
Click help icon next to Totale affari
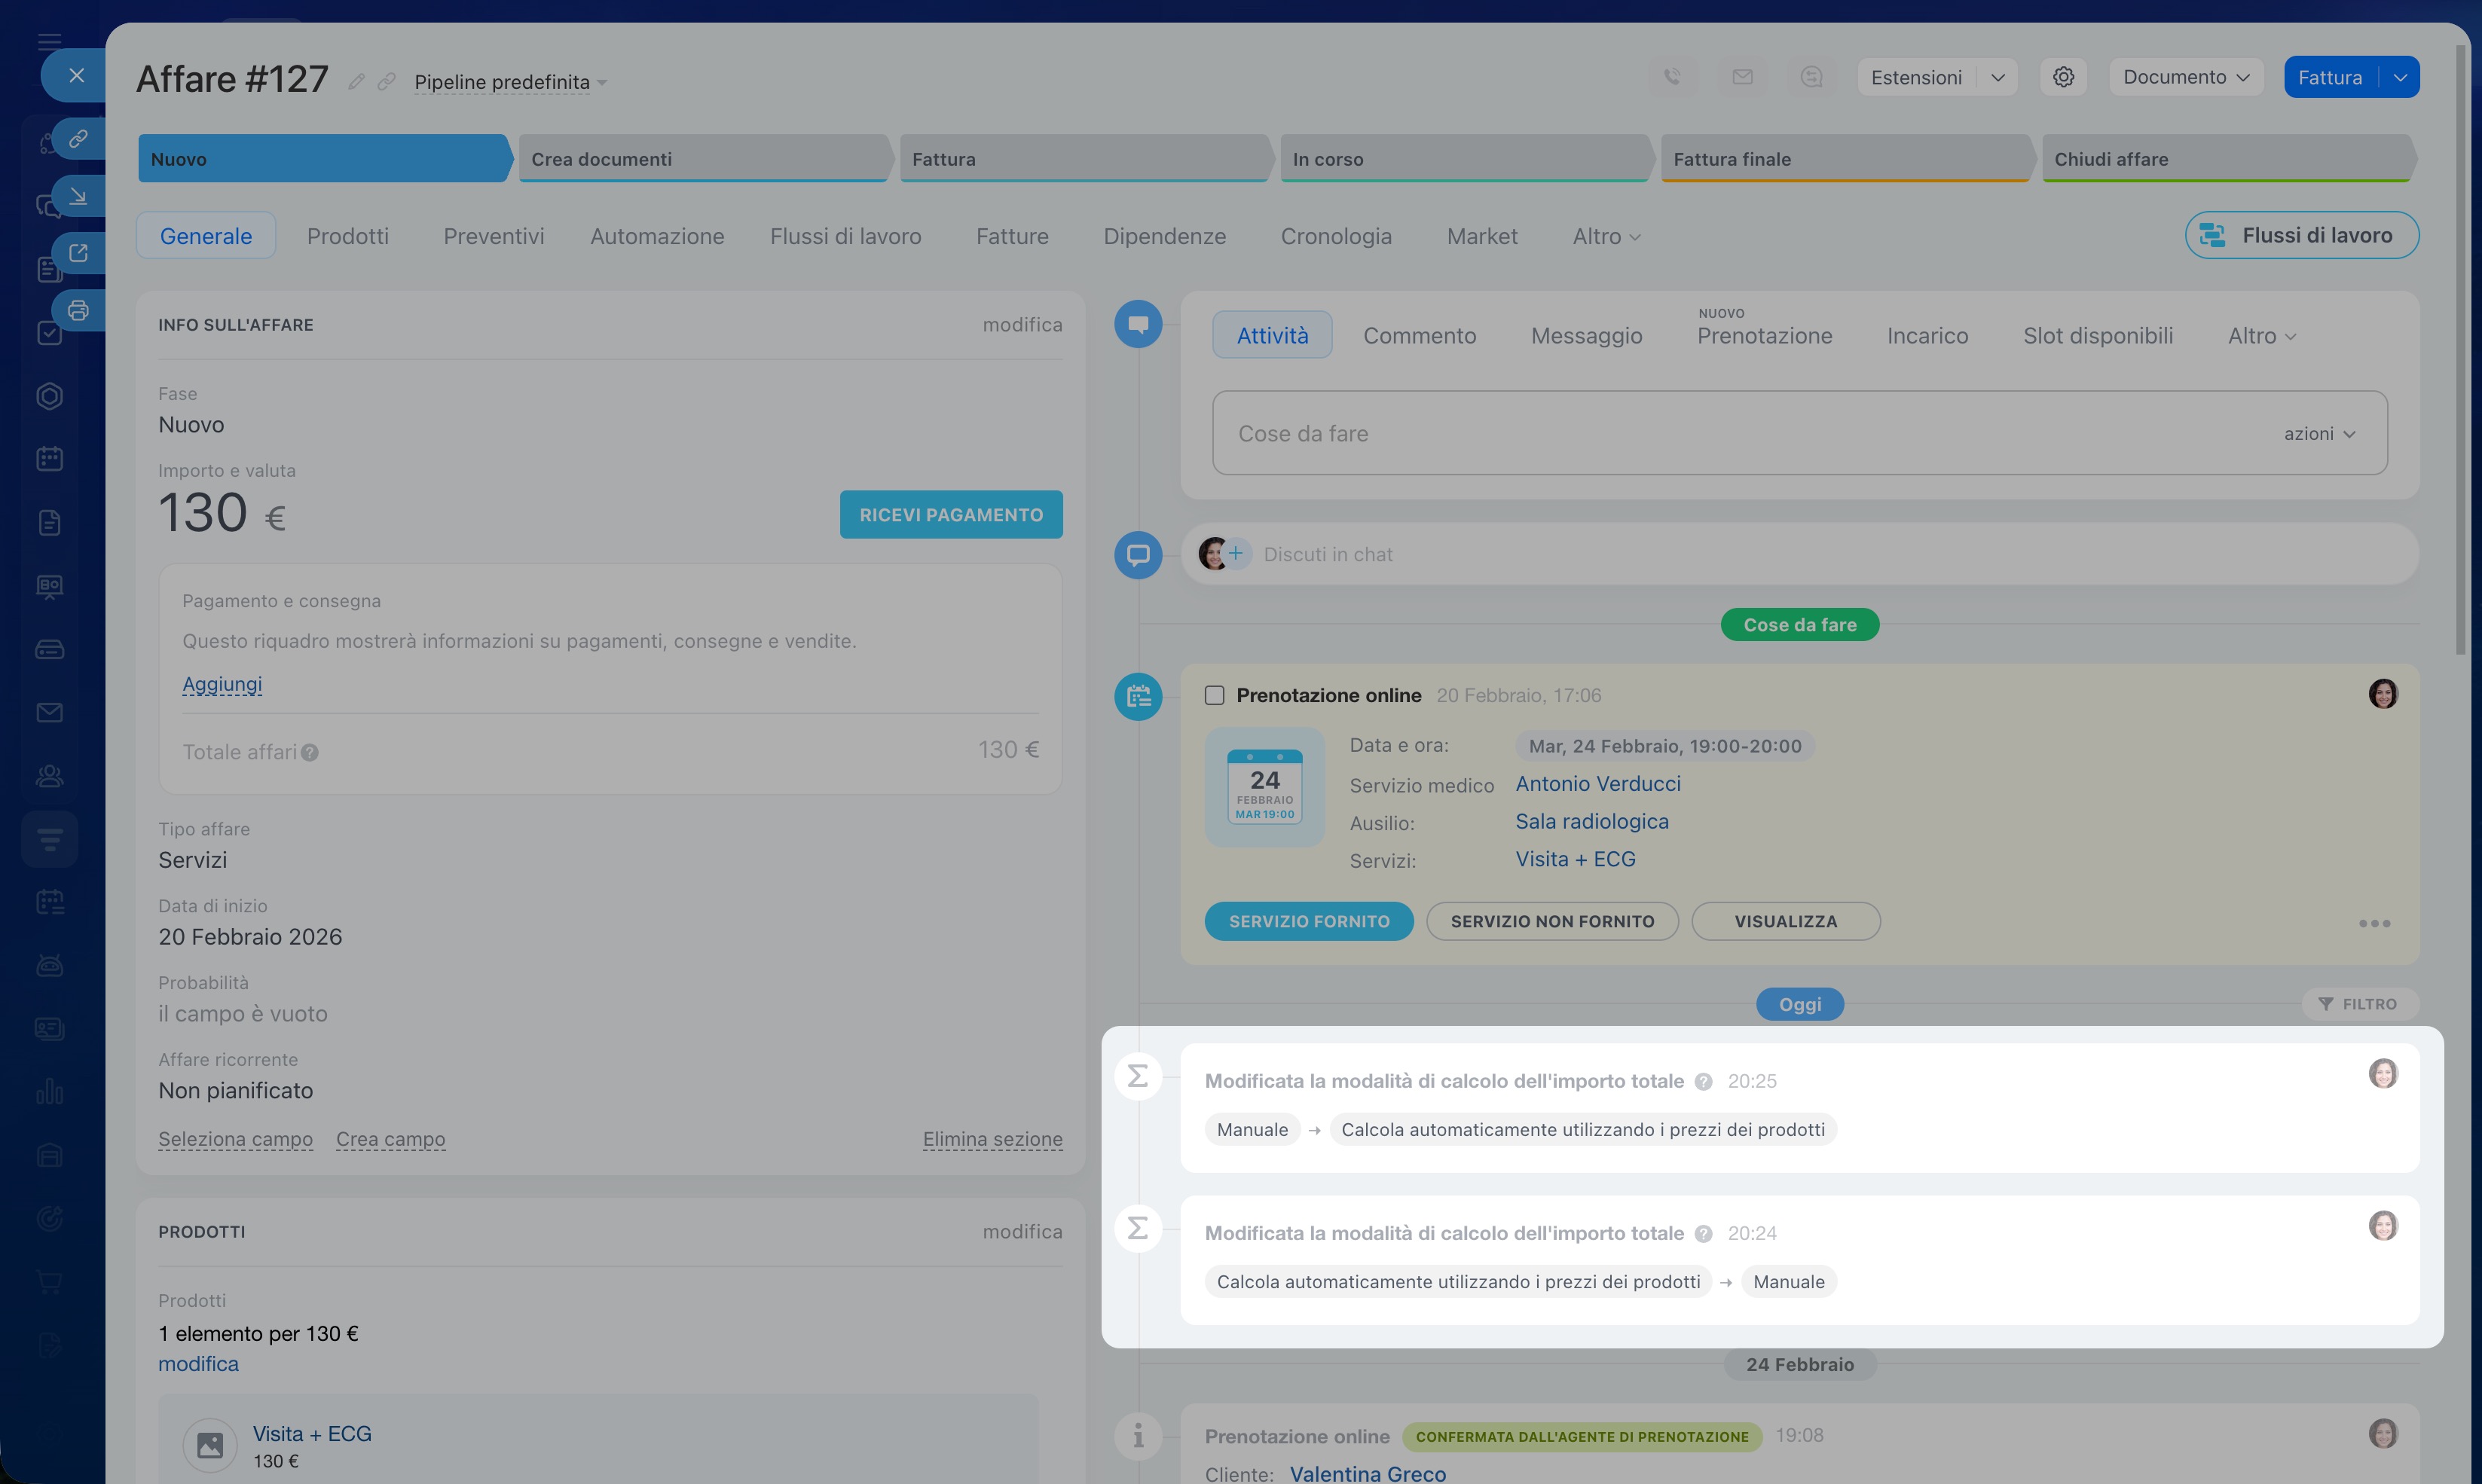tap(310, 753)
